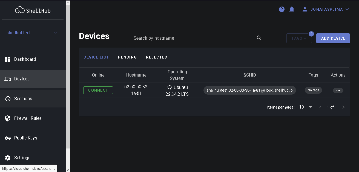Go to the next page of devices

[x=343, y=107]
